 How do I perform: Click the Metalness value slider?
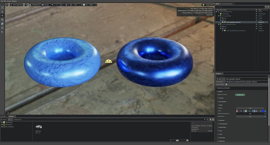(x=250, y=116)
